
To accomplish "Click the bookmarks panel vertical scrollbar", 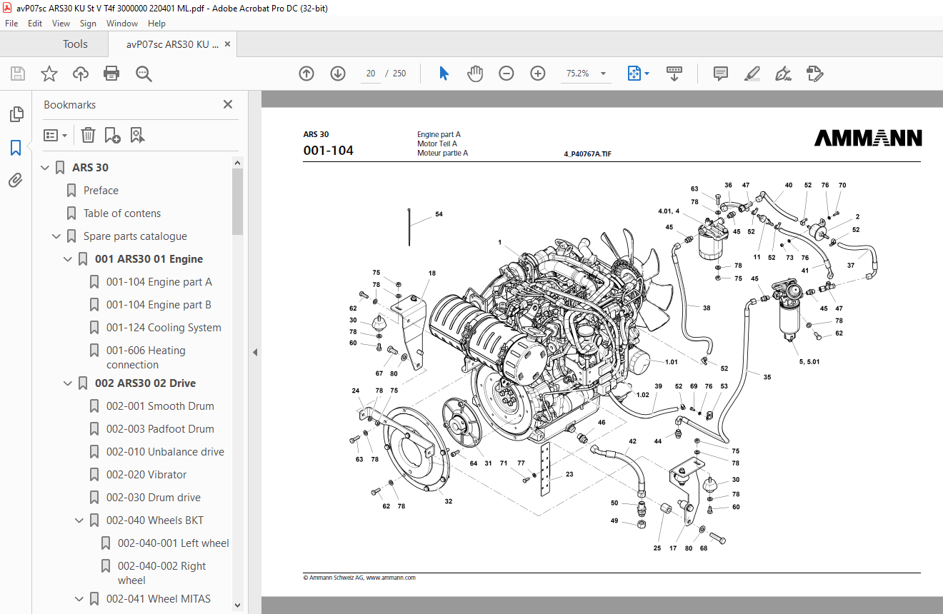I will click(238, 201).
